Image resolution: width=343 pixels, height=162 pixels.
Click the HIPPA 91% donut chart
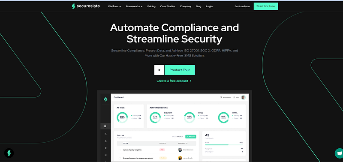pyautogui.click(x=223, y=117)
